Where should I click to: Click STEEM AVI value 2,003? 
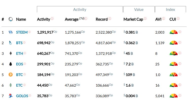point(160,32)
